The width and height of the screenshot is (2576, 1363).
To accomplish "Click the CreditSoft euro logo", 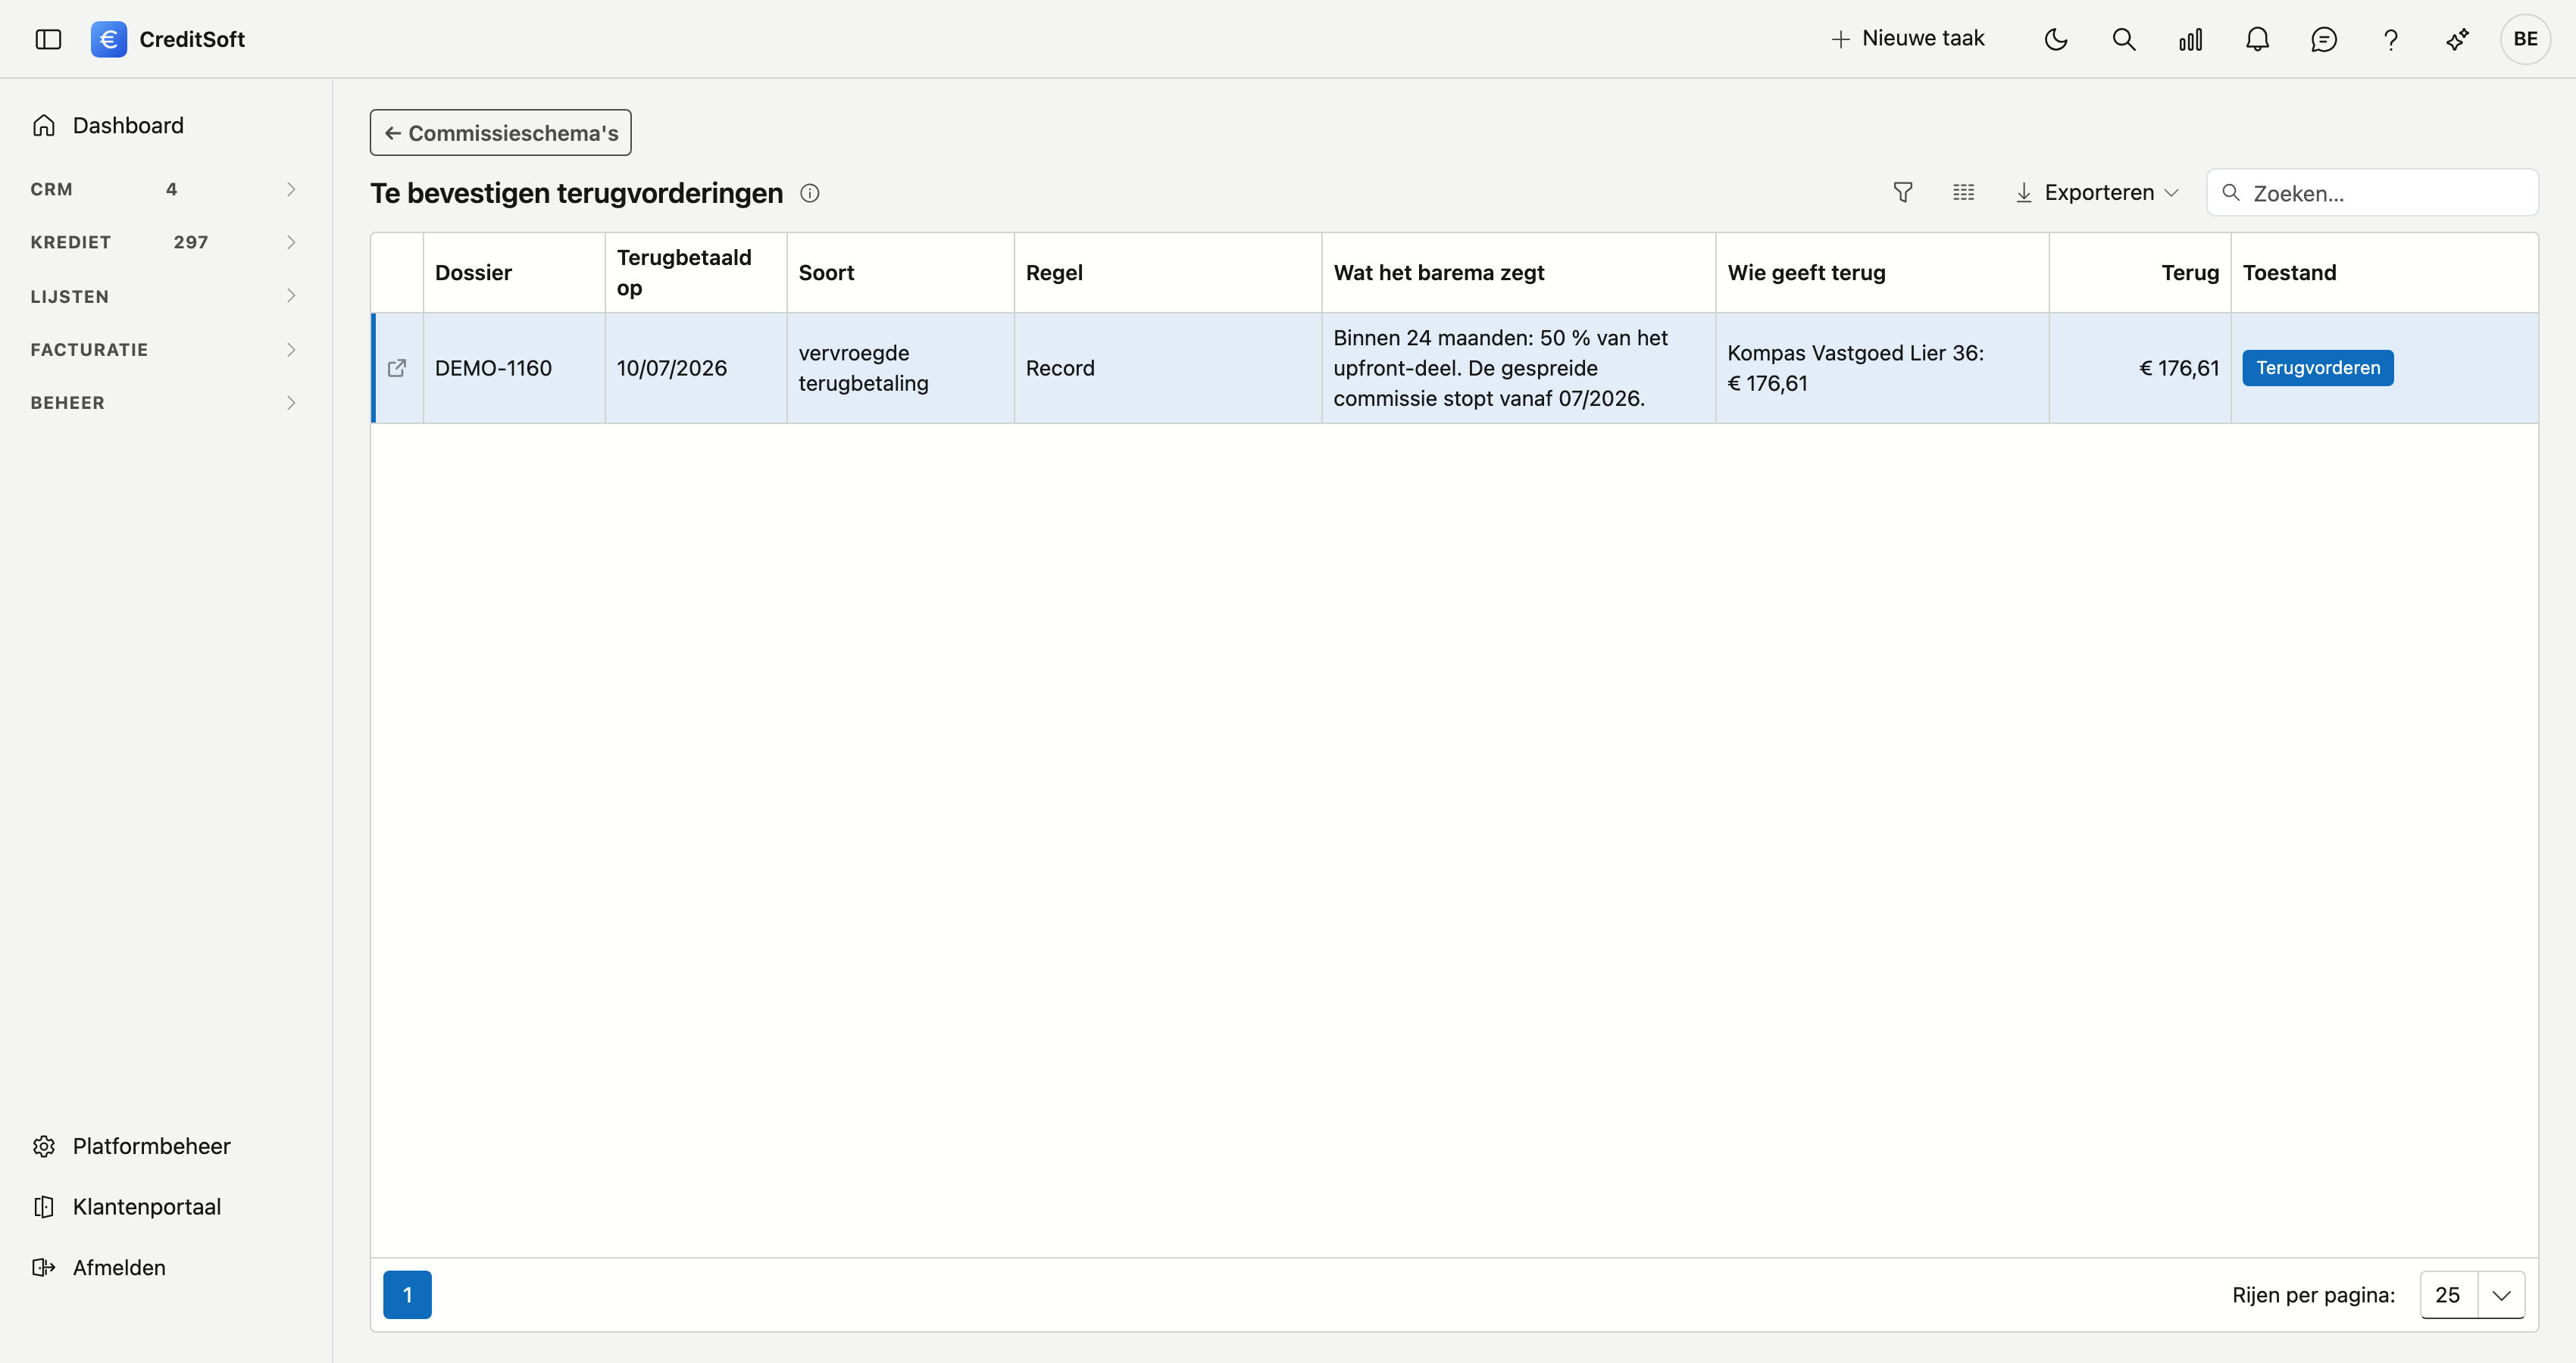I will [108, 39].
